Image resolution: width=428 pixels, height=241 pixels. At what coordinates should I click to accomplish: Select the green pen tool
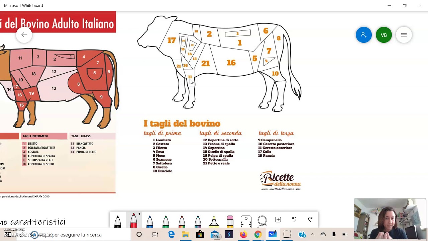[166, 221]
